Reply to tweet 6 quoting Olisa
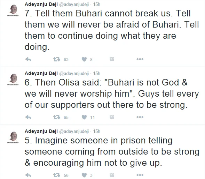 click(28, 117)
